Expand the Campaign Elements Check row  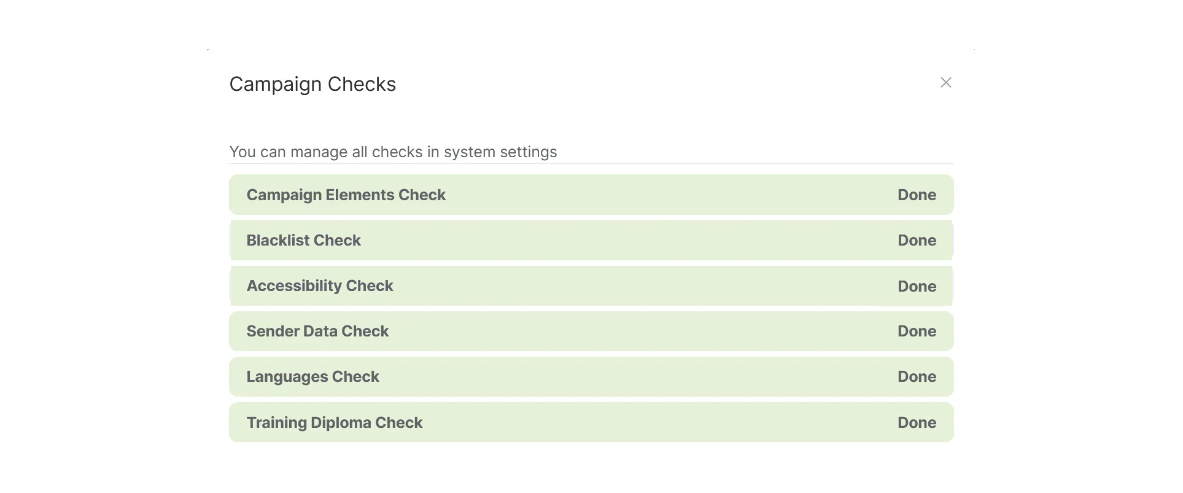(591, 195)
